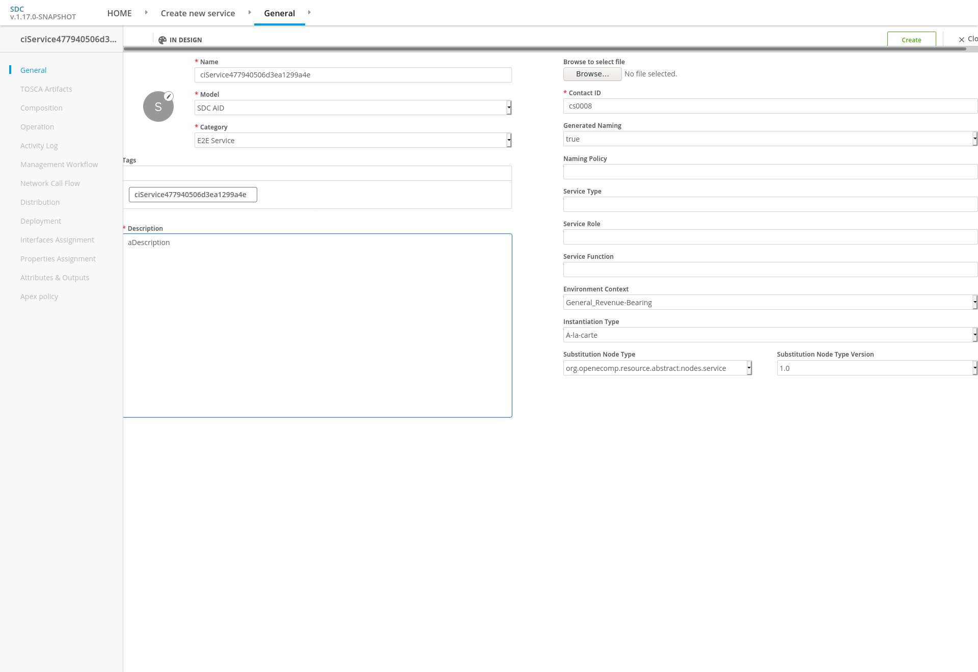Click the X close icon in the header
The width and height of the screenshot is (978, 672).
(962, 39)
